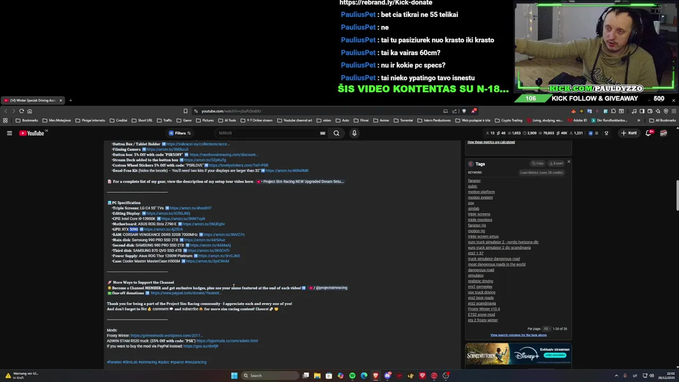Reload the page with the browser refresh icon

(22, 111)
